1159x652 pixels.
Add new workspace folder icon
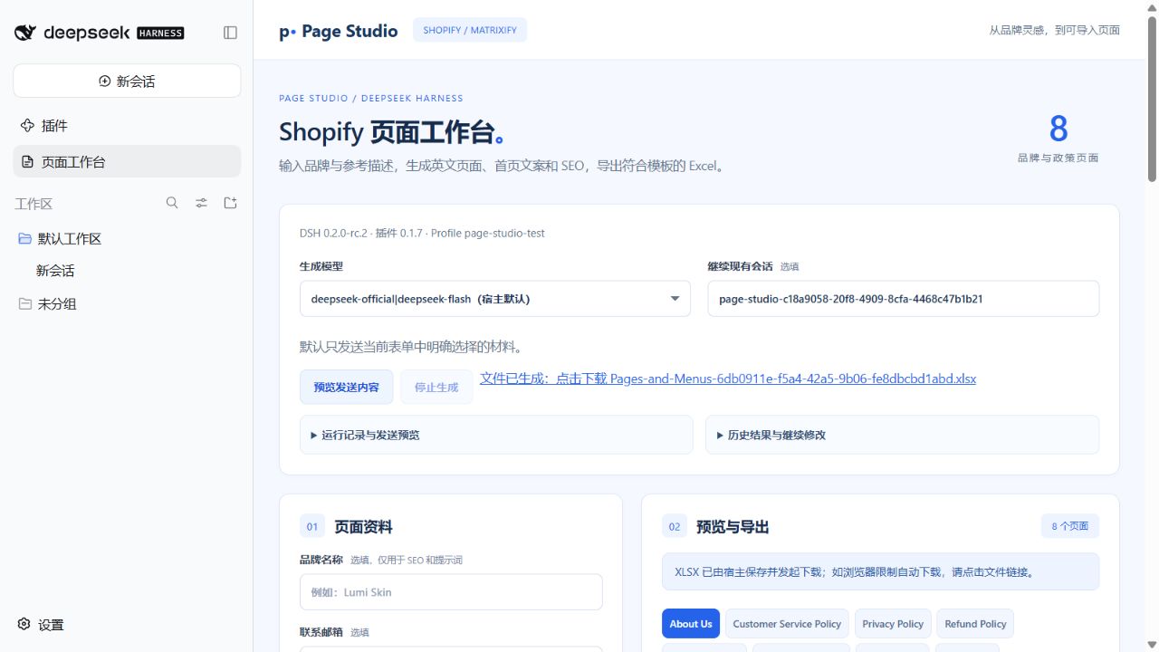[230, 203]
